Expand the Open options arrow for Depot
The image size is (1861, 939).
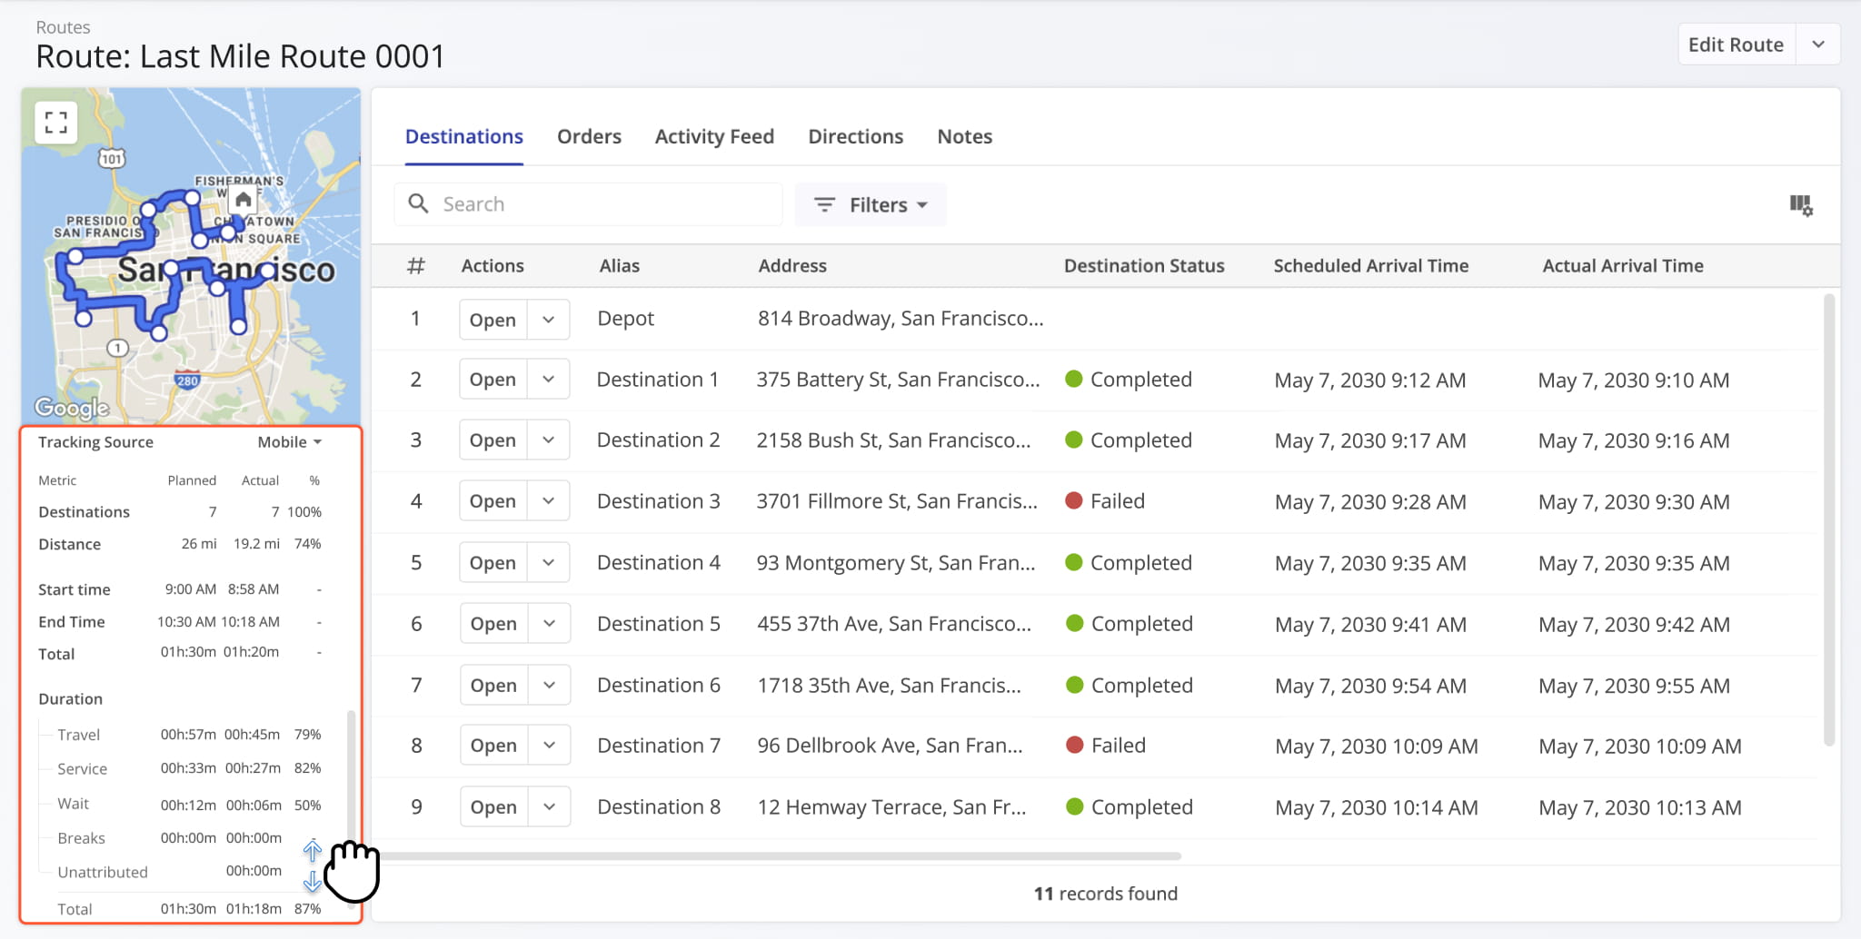pos(548,320)
